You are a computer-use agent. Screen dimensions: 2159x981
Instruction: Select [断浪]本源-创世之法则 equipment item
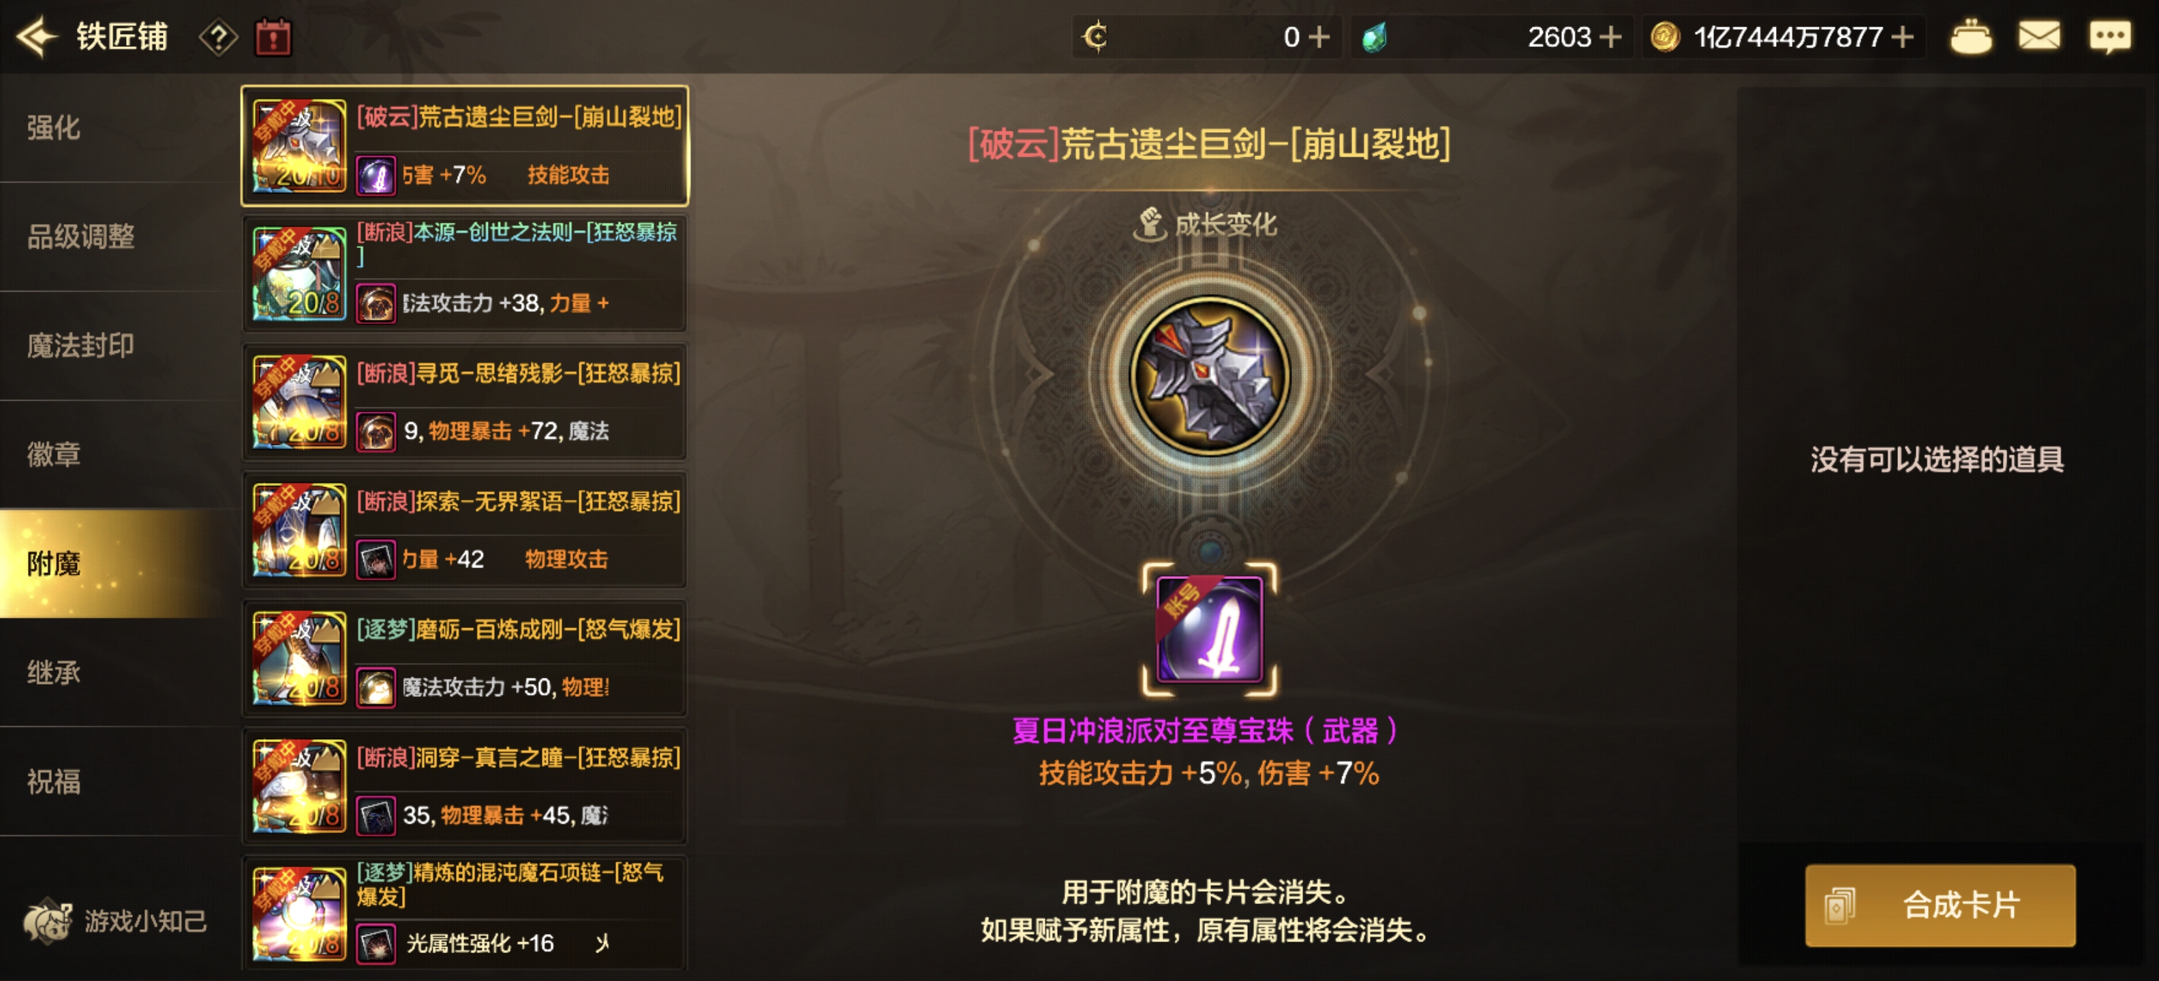click(465, 273)
